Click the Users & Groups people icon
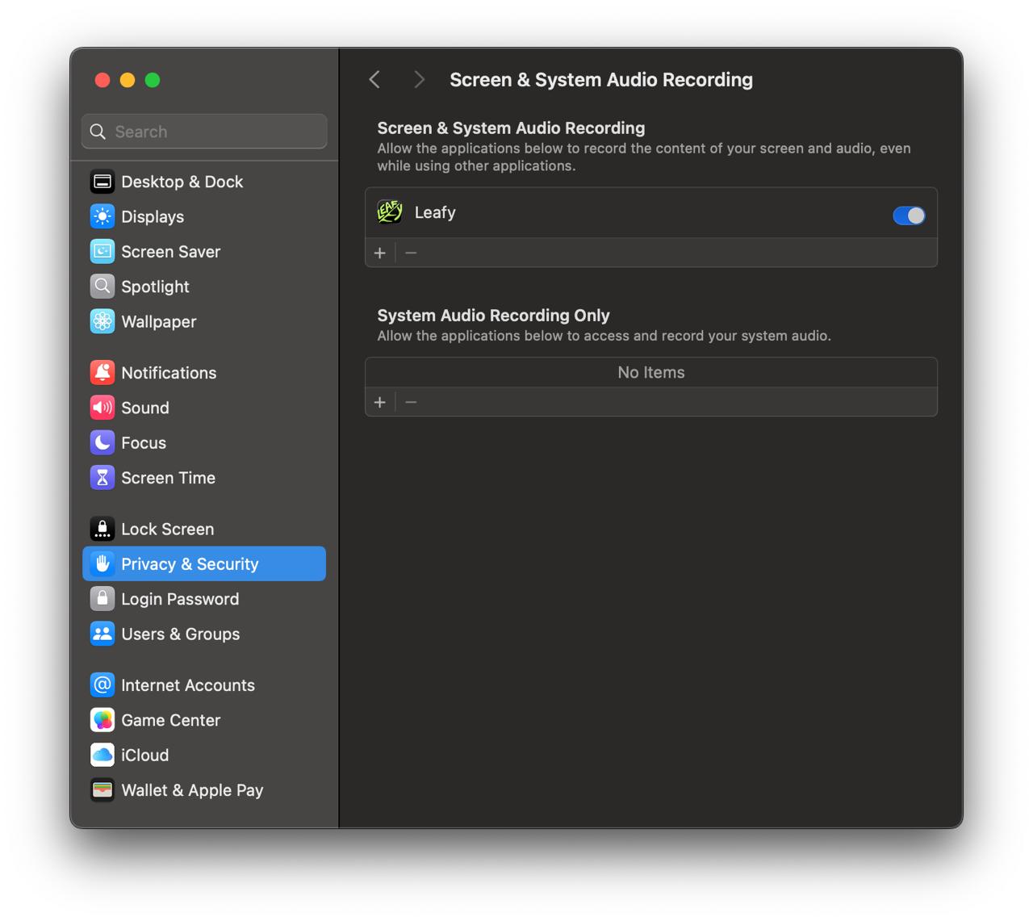The height and width of the screenshot is (921, 1033). point(102,634)
